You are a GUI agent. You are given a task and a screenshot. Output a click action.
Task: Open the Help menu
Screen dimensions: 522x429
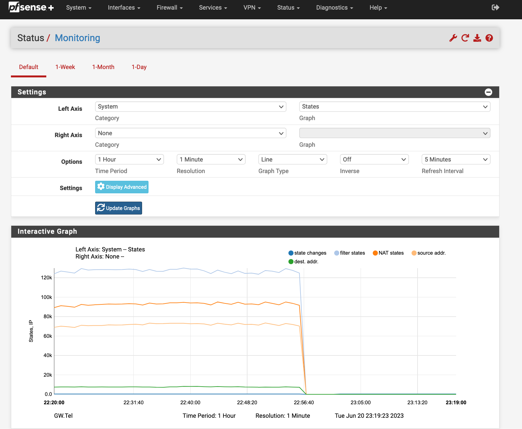(378, 7)
